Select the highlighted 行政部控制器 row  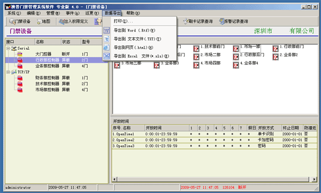57,60
